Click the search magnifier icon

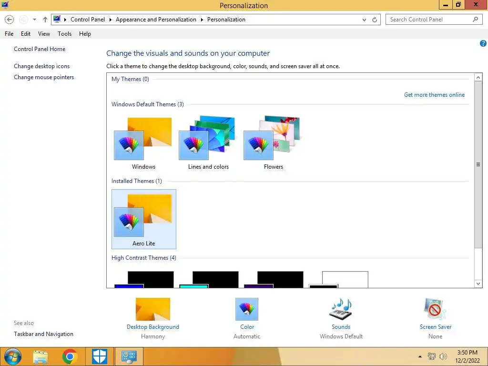tap(475, 20)
